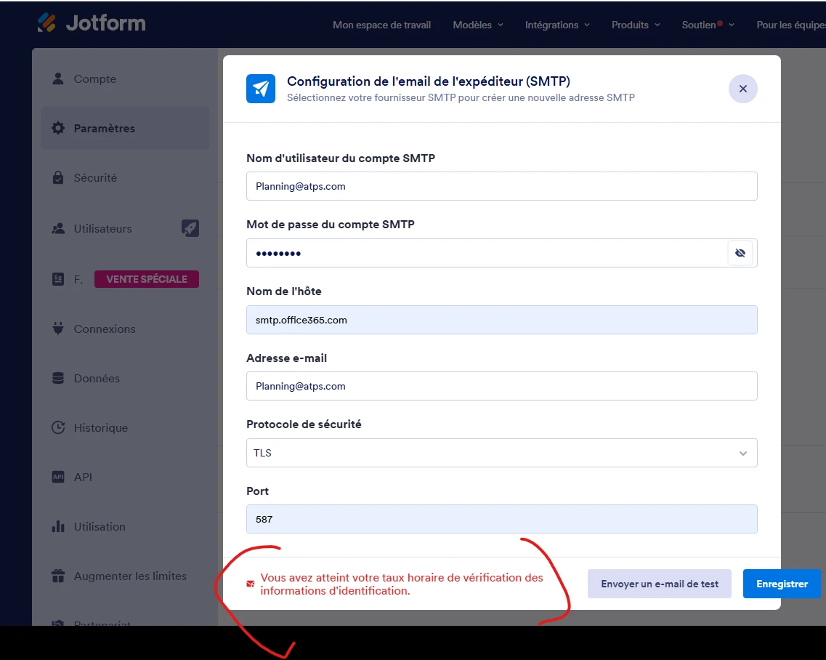Click the Jotform logo
This screenshot has height=660, width=826.
91,23
